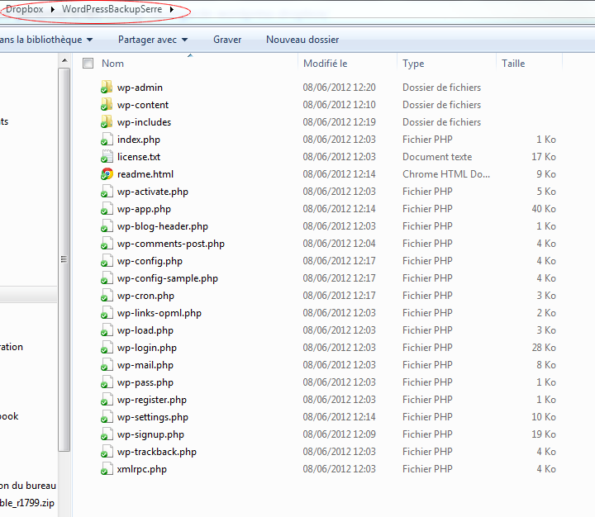Click the 'Chrome HTML Do...' type cell
This screenshot has width=595, height=517.
(x=446, y=174)
